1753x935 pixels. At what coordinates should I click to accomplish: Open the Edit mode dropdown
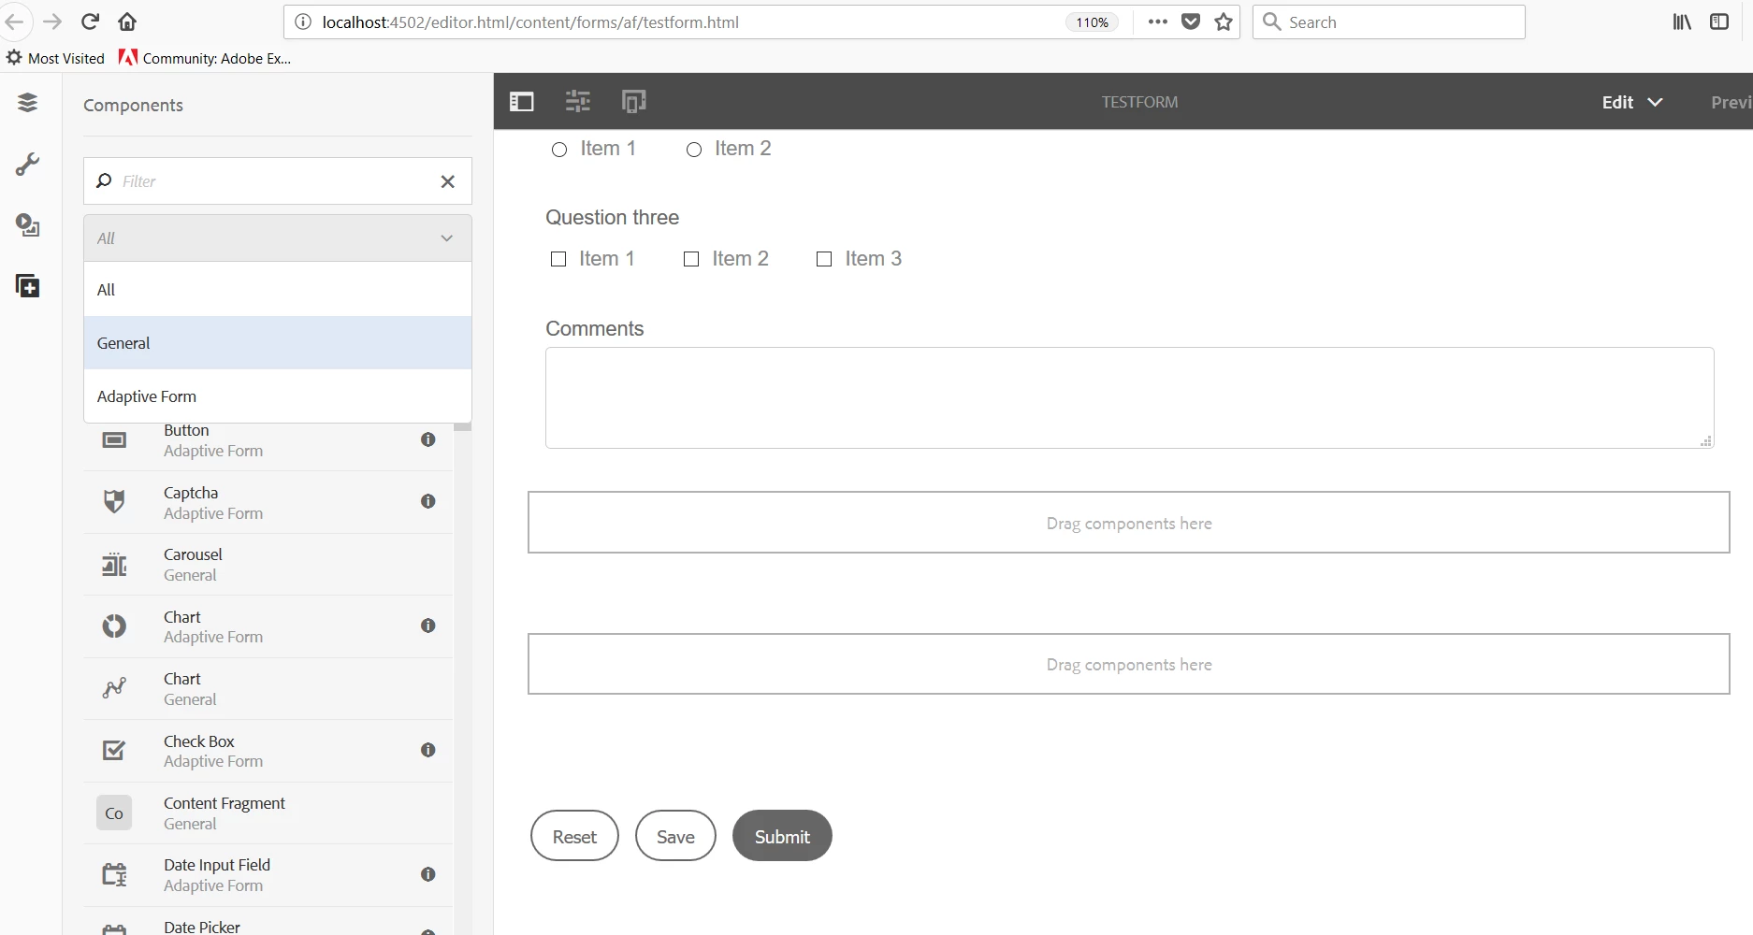pos(1632,102)
